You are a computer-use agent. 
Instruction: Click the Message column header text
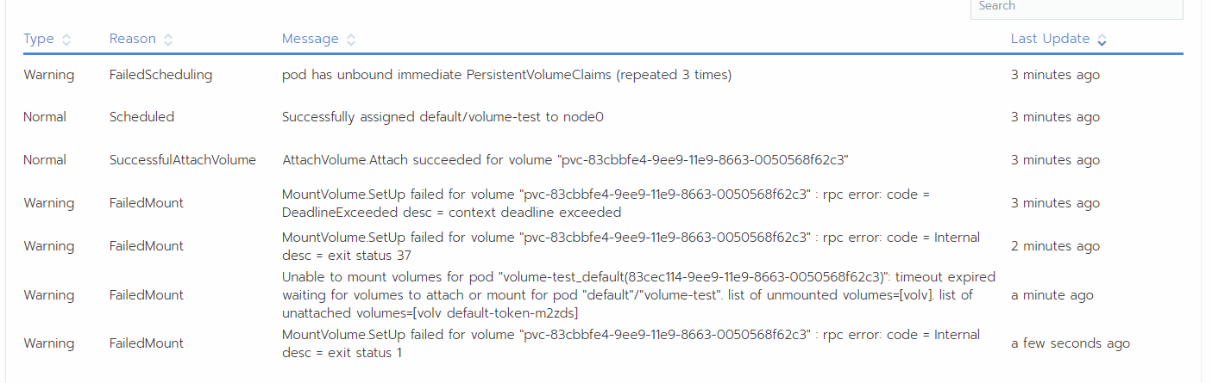(x=311, y=39)
